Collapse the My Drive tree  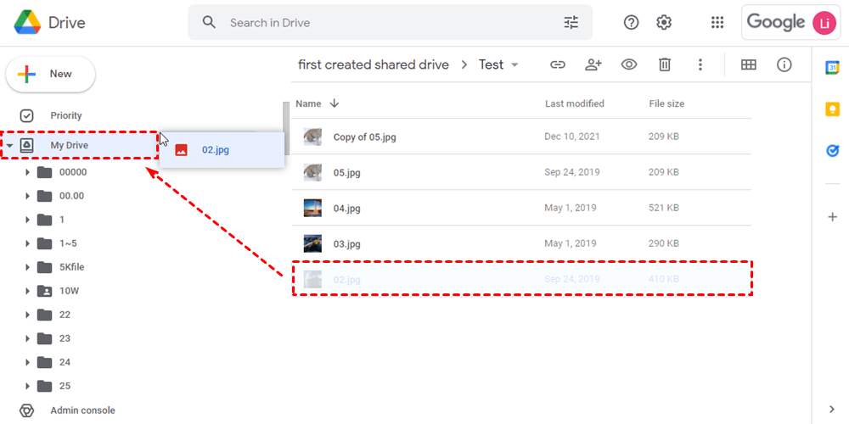pos(9,146)
